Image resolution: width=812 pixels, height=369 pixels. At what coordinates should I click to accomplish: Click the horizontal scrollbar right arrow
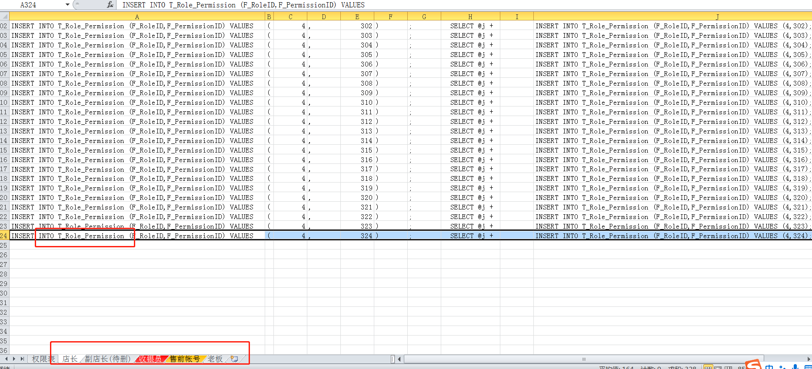[x=809, y=359]
